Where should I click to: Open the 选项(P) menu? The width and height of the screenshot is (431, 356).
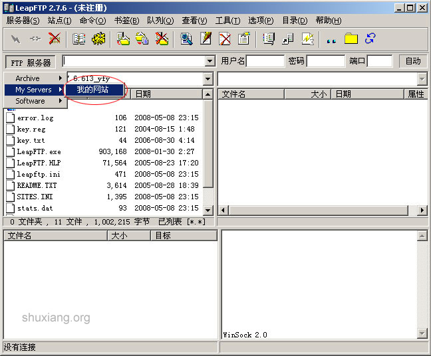click(261, 21)
